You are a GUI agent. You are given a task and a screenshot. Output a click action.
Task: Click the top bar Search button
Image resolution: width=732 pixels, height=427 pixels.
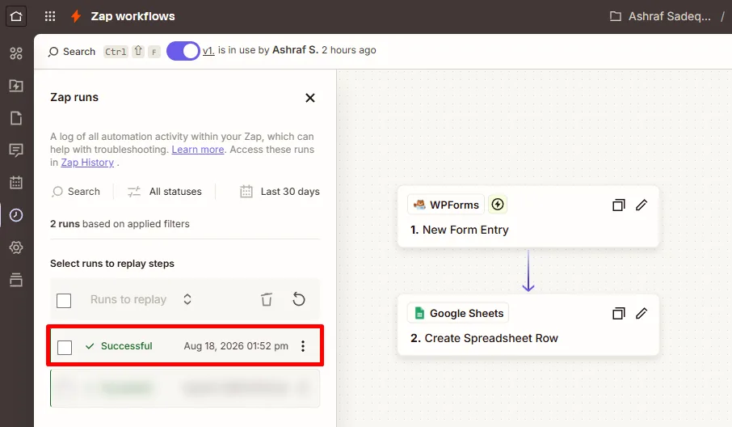tap(72, 52)
